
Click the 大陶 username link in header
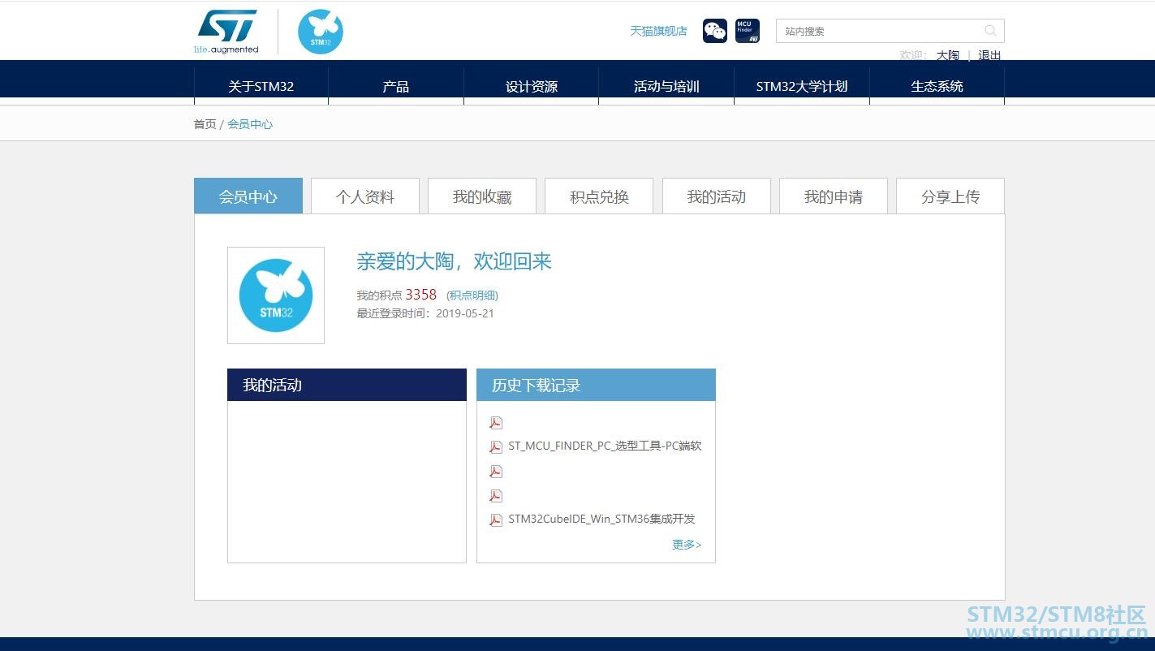pos(947,55)
